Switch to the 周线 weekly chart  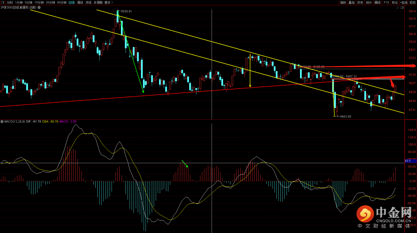tap(80, 2)
